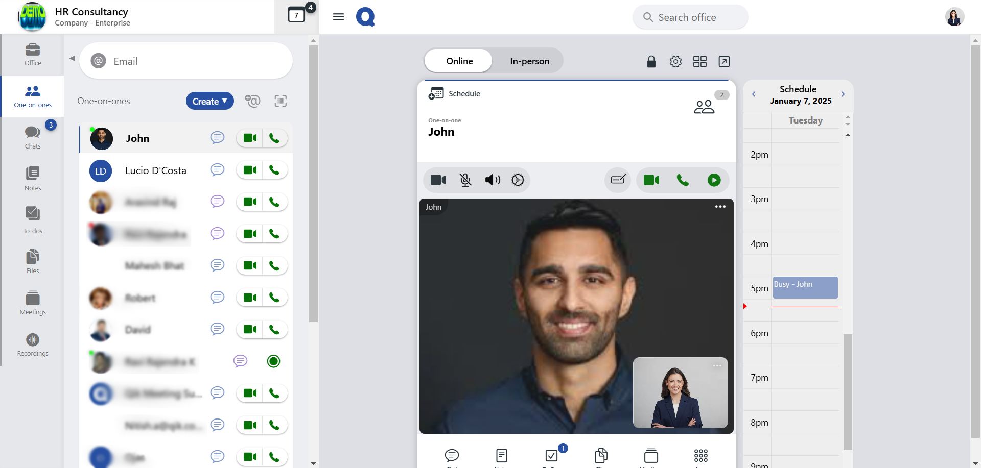Open meeting settings gear
The width and height of the screenshot is (981, 468).
[x=675, y=62]
